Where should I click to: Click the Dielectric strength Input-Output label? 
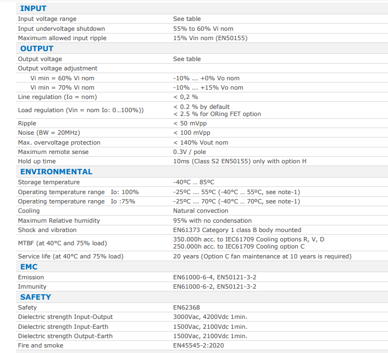[x=65, y=317]
